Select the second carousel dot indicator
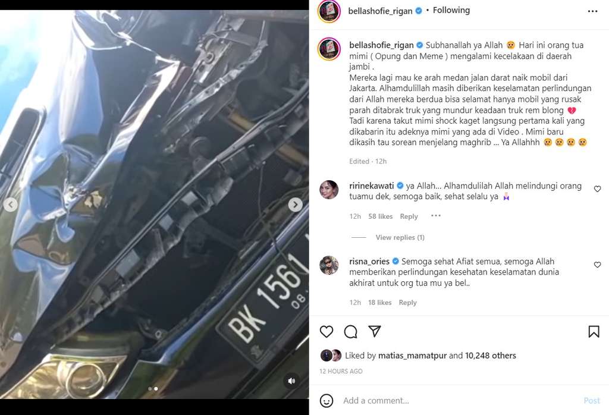 156,389
